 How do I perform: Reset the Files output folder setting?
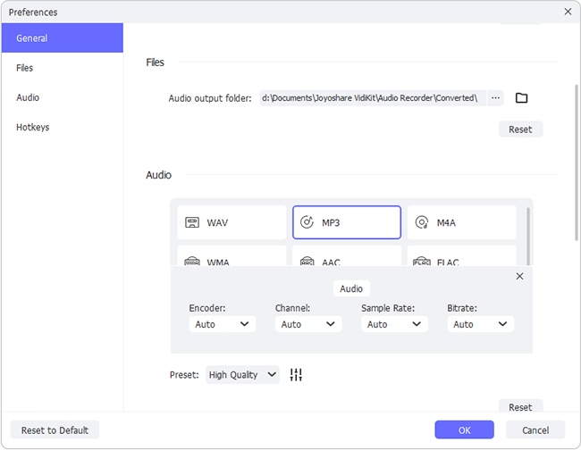coord(520,129)
